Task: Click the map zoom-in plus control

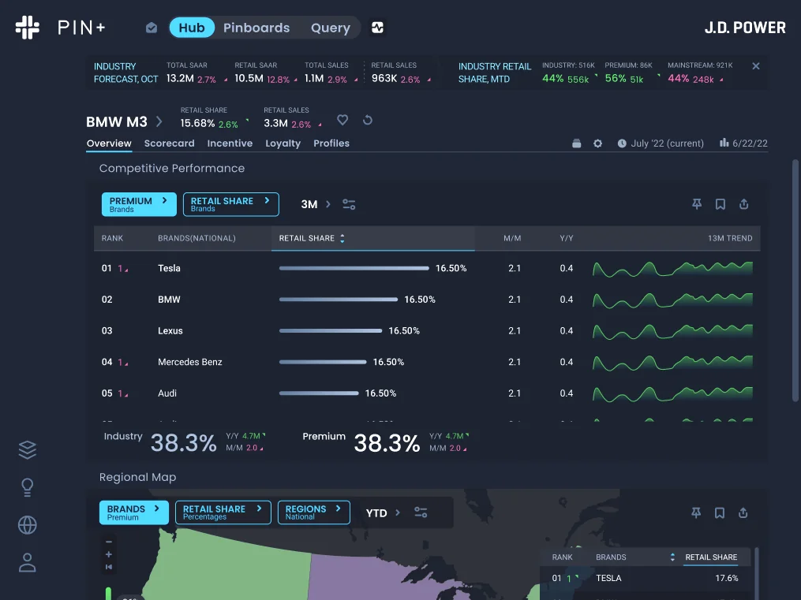Action: click(109, 554)
